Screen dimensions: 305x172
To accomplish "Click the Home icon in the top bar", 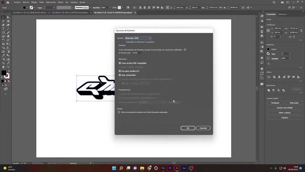I will (8, 2).
